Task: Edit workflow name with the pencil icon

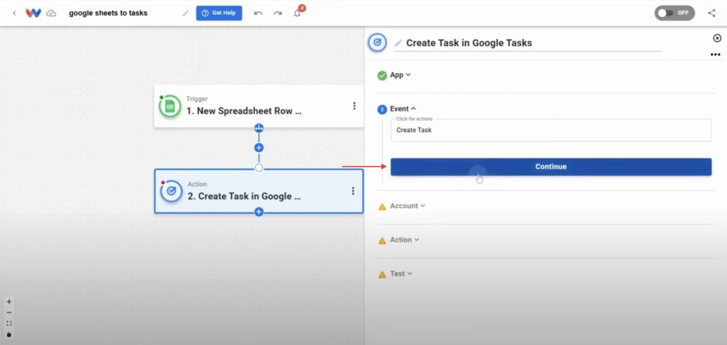Action: pyautogui.click(x=185, y=13)
